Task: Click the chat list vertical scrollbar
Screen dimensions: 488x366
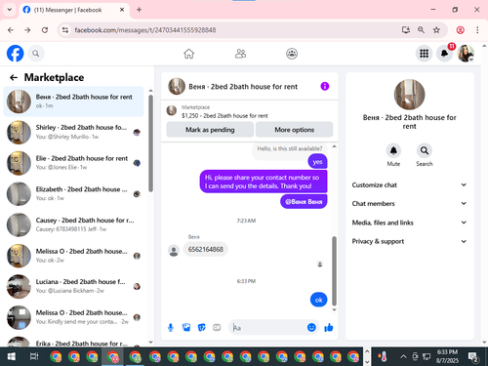Action: (150, 143)
